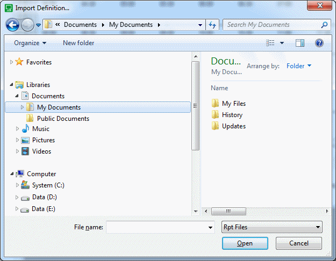Click the File name input field
The height and width of the screenshot is (261, 336).
pos(156,227)
